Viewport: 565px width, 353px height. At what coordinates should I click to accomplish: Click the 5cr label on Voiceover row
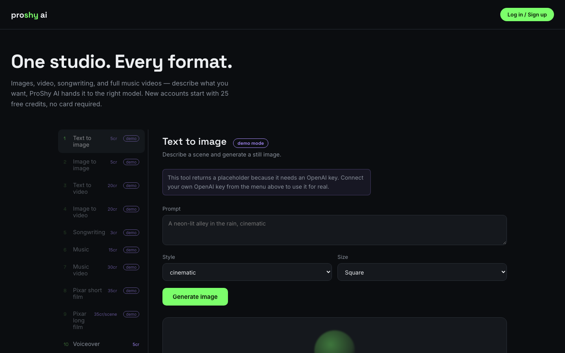coord(136,344)
